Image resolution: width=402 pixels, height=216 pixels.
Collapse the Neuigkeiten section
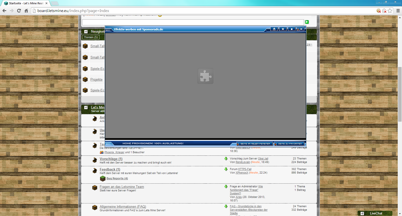click(x=86, y=32)
